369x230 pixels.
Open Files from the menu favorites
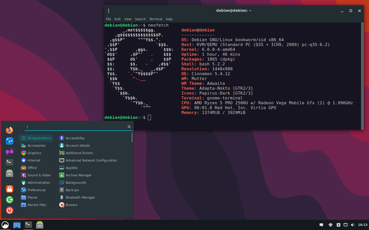click(x=9, y=173)
